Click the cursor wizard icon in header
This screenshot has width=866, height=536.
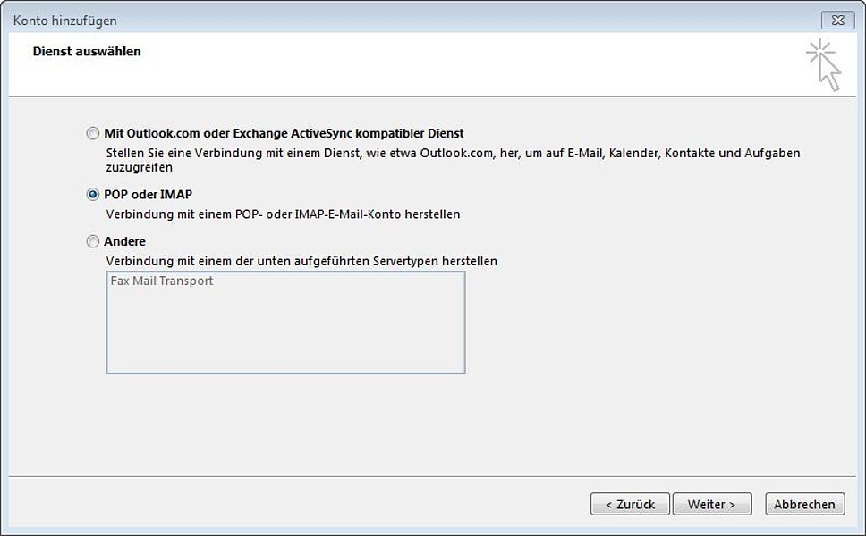pyautogui.click(x=823, y=65)
